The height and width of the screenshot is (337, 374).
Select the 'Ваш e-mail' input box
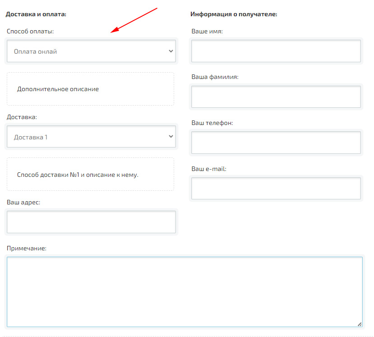tap(276, 189)
